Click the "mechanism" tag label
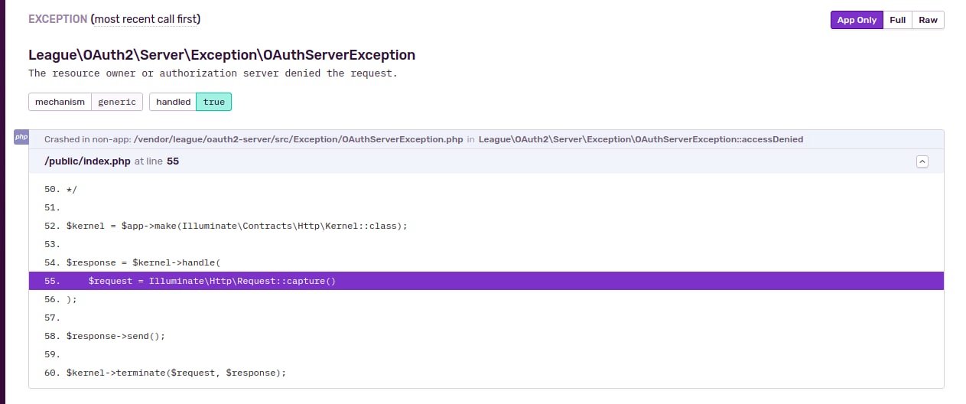 (x=60, y=102)
